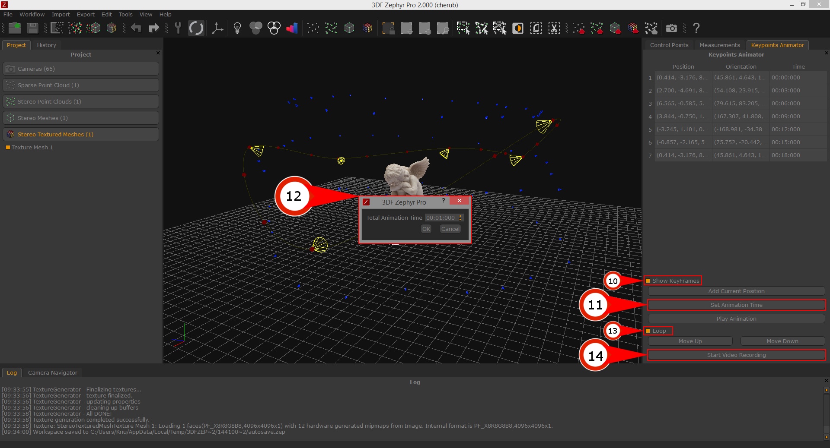
Task: Click the red-blue bar chart icon
Action: (x=292, y=28)
